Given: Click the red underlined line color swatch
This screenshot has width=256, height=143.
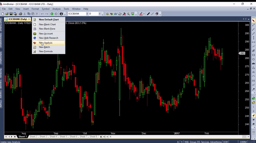Looking at the screenshot, I should point(141,14).
